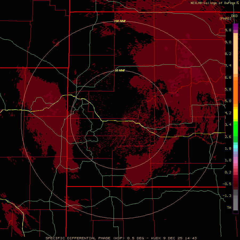
Task: Click the 1.0 colorbar scale value
Action: (x=228, y=160)
